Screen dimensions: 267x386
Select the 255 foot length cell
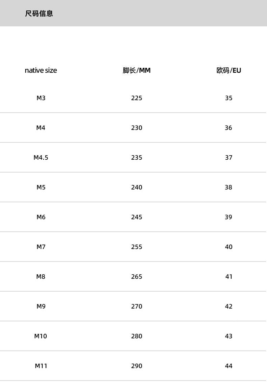click(137, 247)
